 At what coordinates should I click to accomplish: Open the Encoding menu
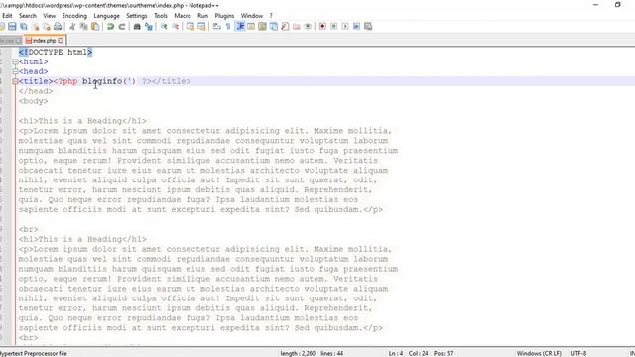74,16
